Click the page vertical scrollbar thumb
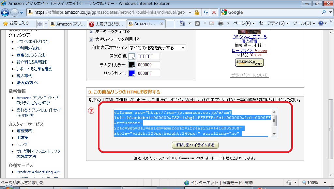This screenshot has height=189, width=334. pyautogui.click(x=330, y=129)
